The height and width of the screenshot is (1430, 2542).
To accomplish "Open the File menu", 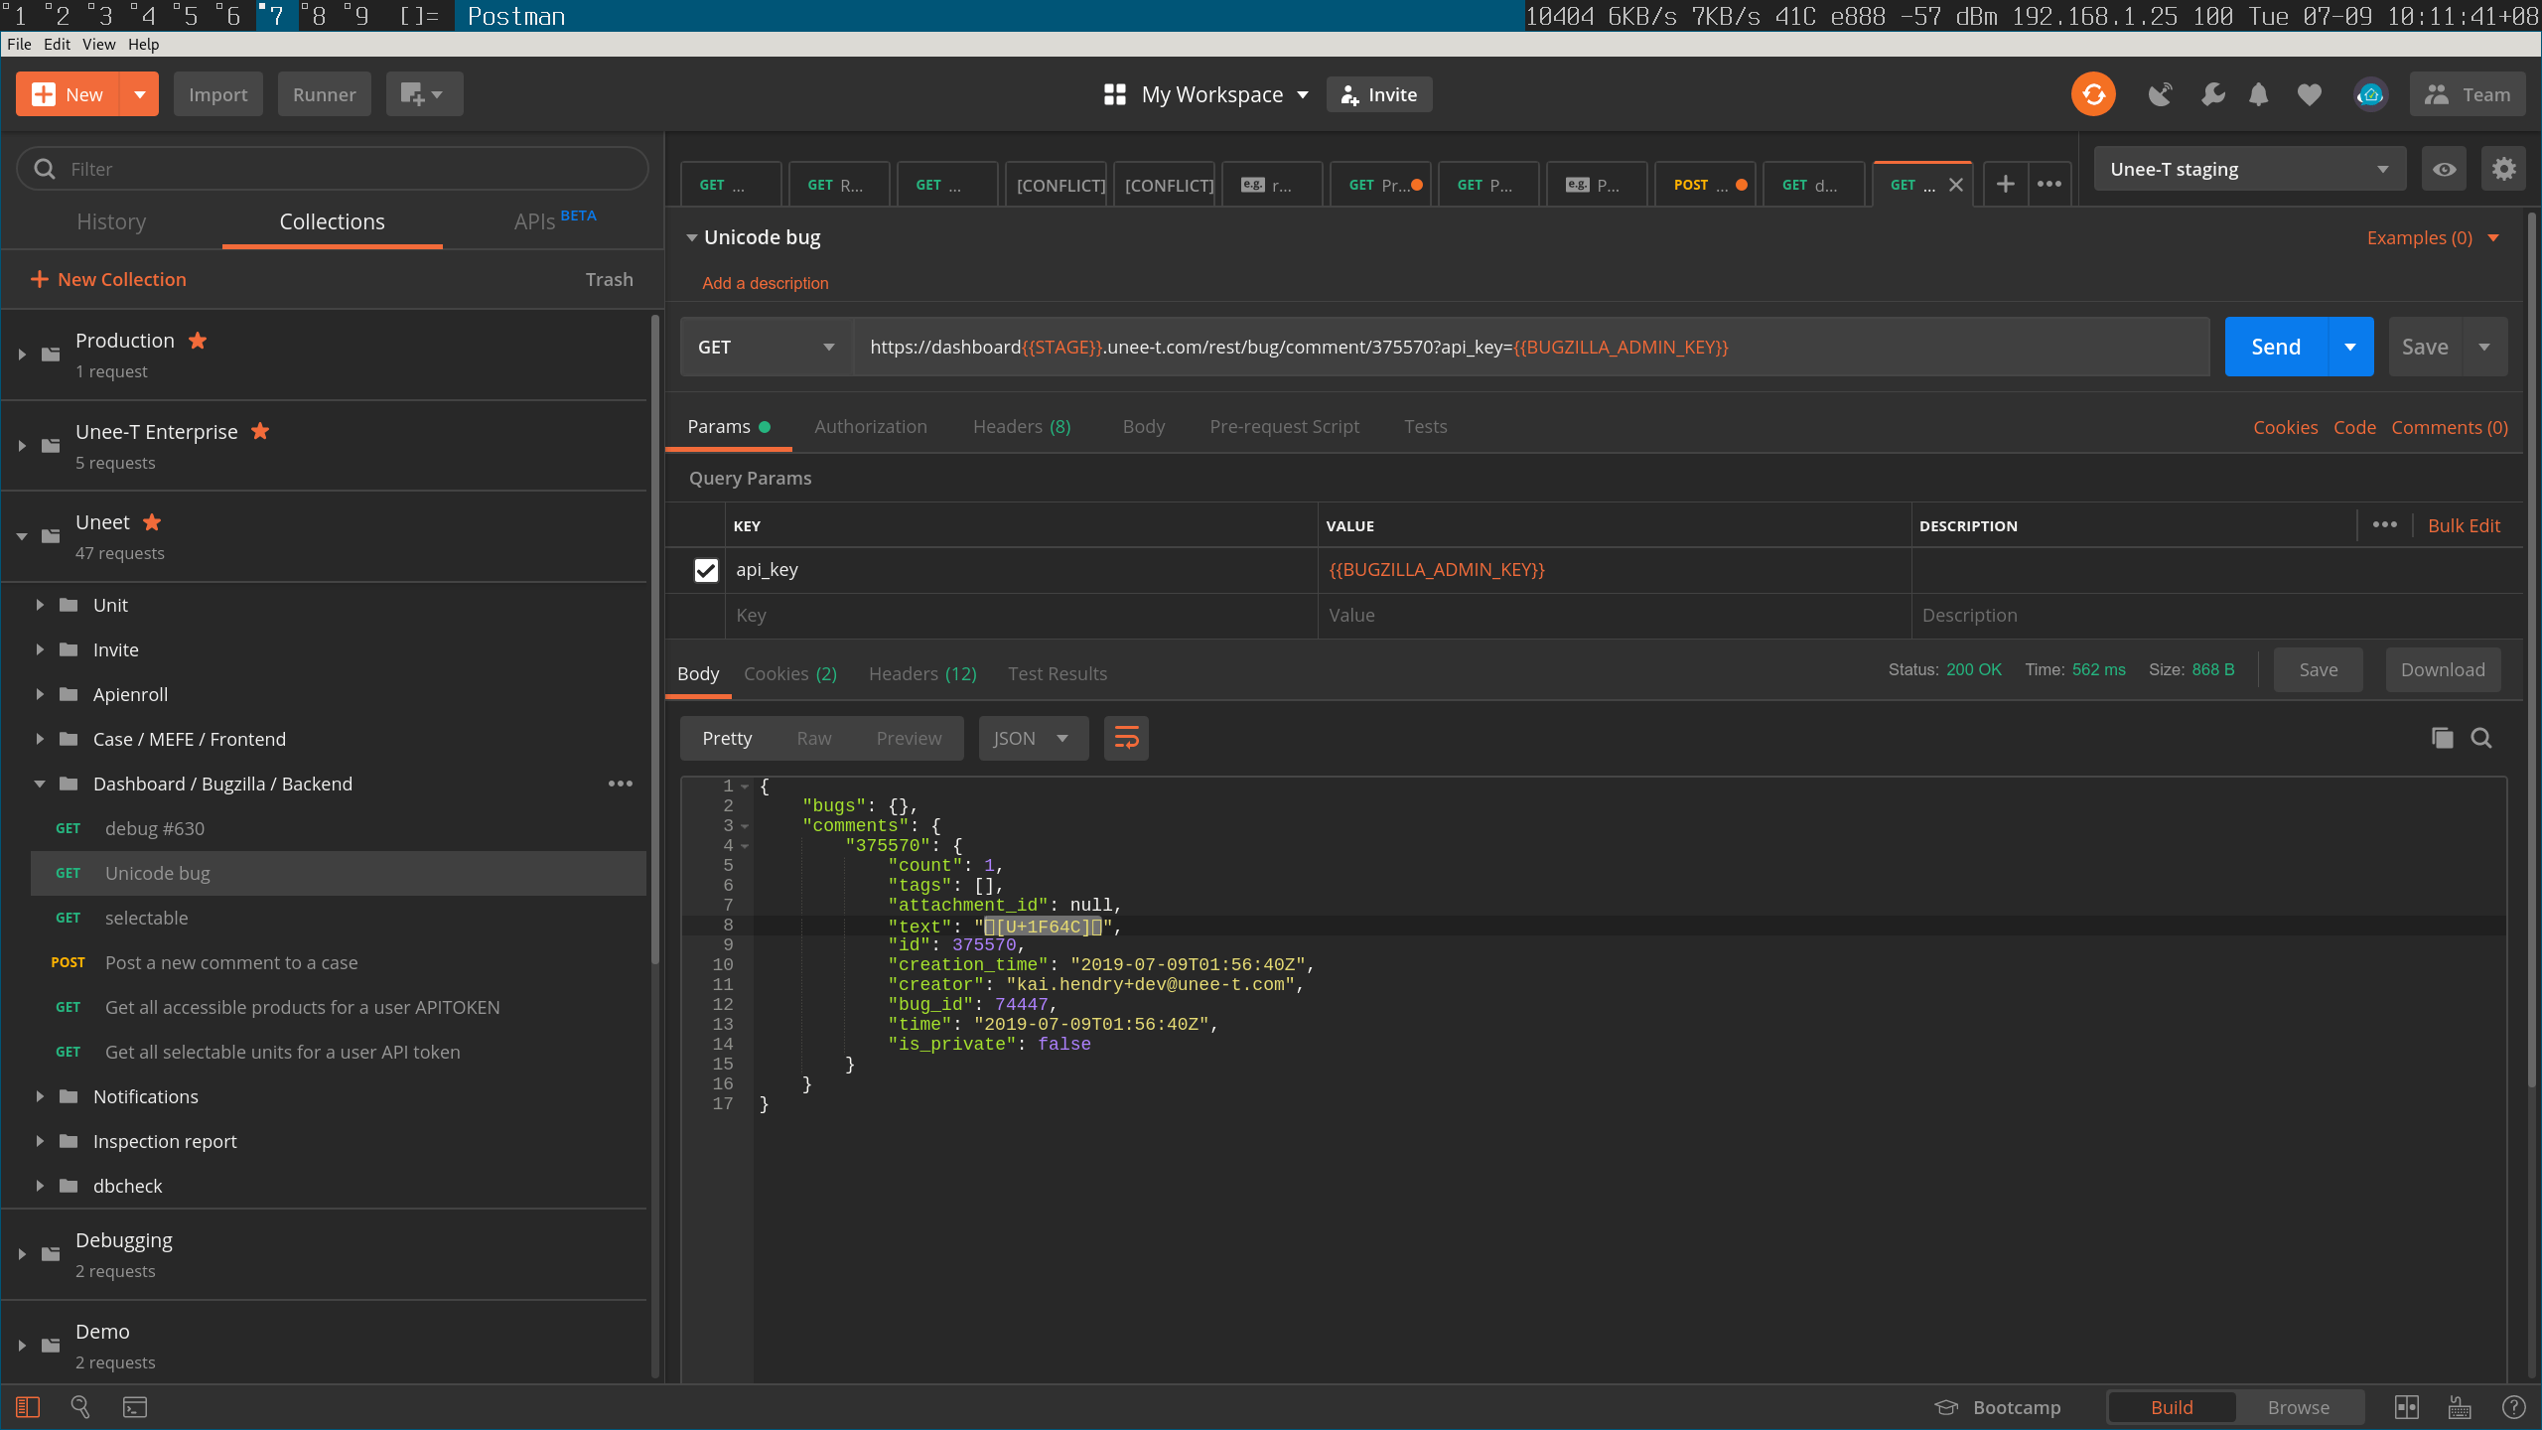I will [x=19, y=44].
